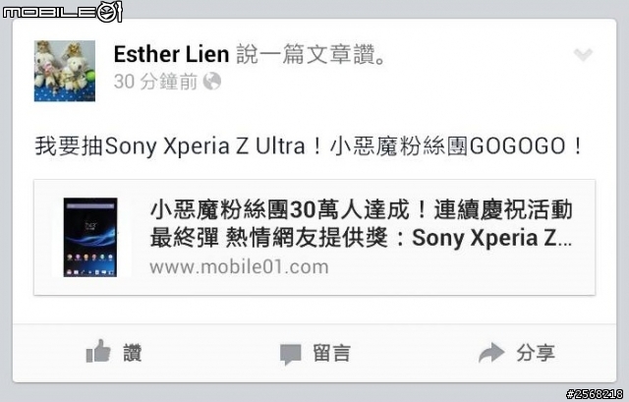This screenshot has height=402, width=629.
Task: Click the #2568218 image ID label
Action: coord(595,394)
